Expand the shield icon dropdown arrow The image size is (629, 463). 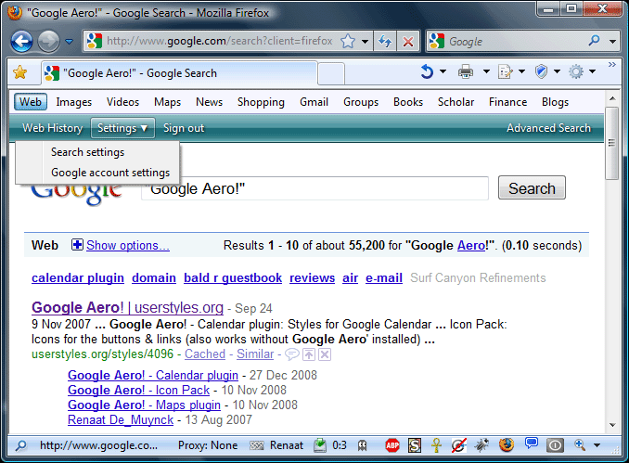pyautogui.click(x=557, y=71)
